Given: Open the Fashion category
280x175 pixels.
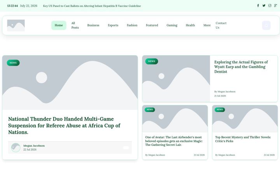Looking at the screenshot, I should [132, 25].
